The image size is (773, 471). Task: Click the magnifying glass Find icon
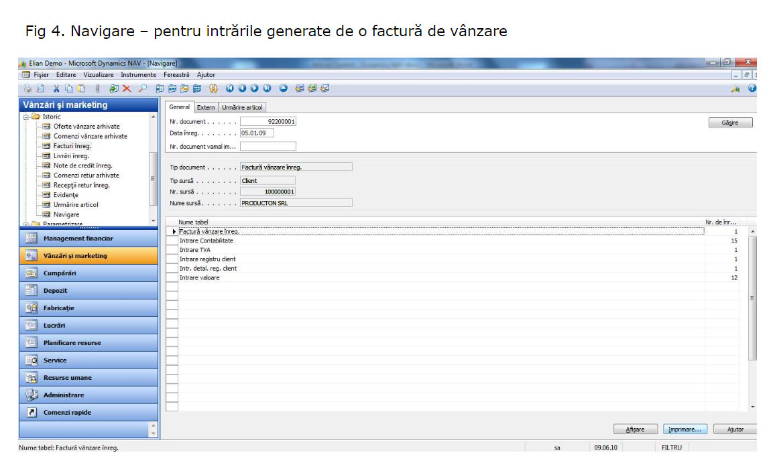(143, 88)
